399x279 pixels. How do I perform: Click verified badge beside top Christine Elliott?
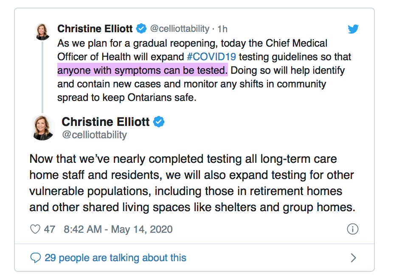(141, 28)
